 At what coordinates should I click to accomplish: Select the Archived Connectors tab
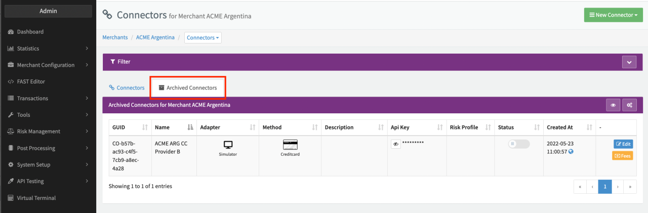click(188, 88)
